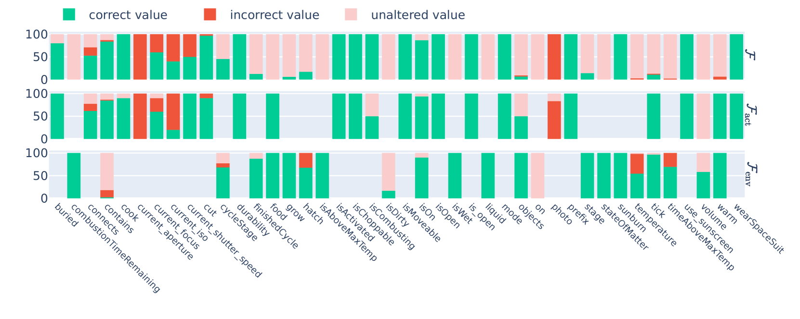This screenshot has width=800, height=319.
Task: Click the combustionTimeRemaining axis label
Action: click(115, 248)
